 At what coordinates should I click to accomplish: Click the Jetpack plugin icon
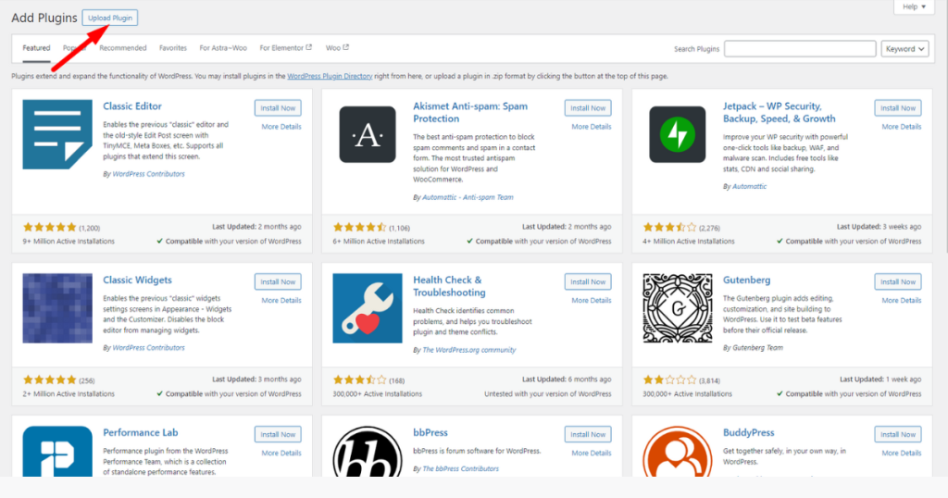[677, 134]
